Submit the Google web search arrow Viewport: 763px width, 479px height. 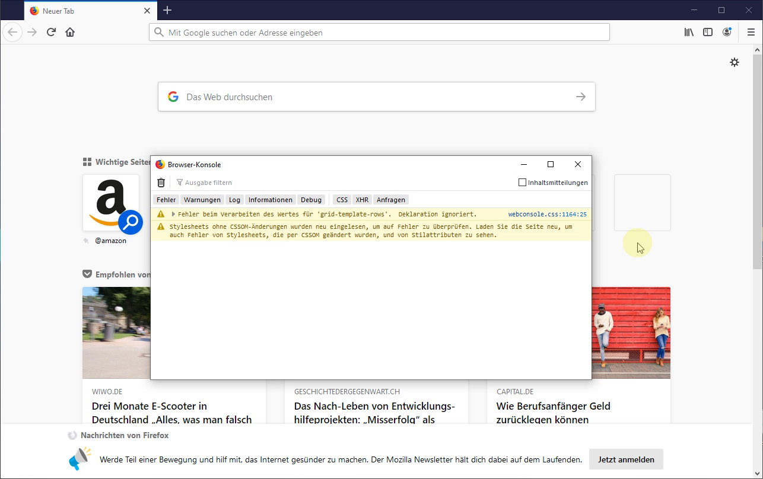[x=581, y=97]
